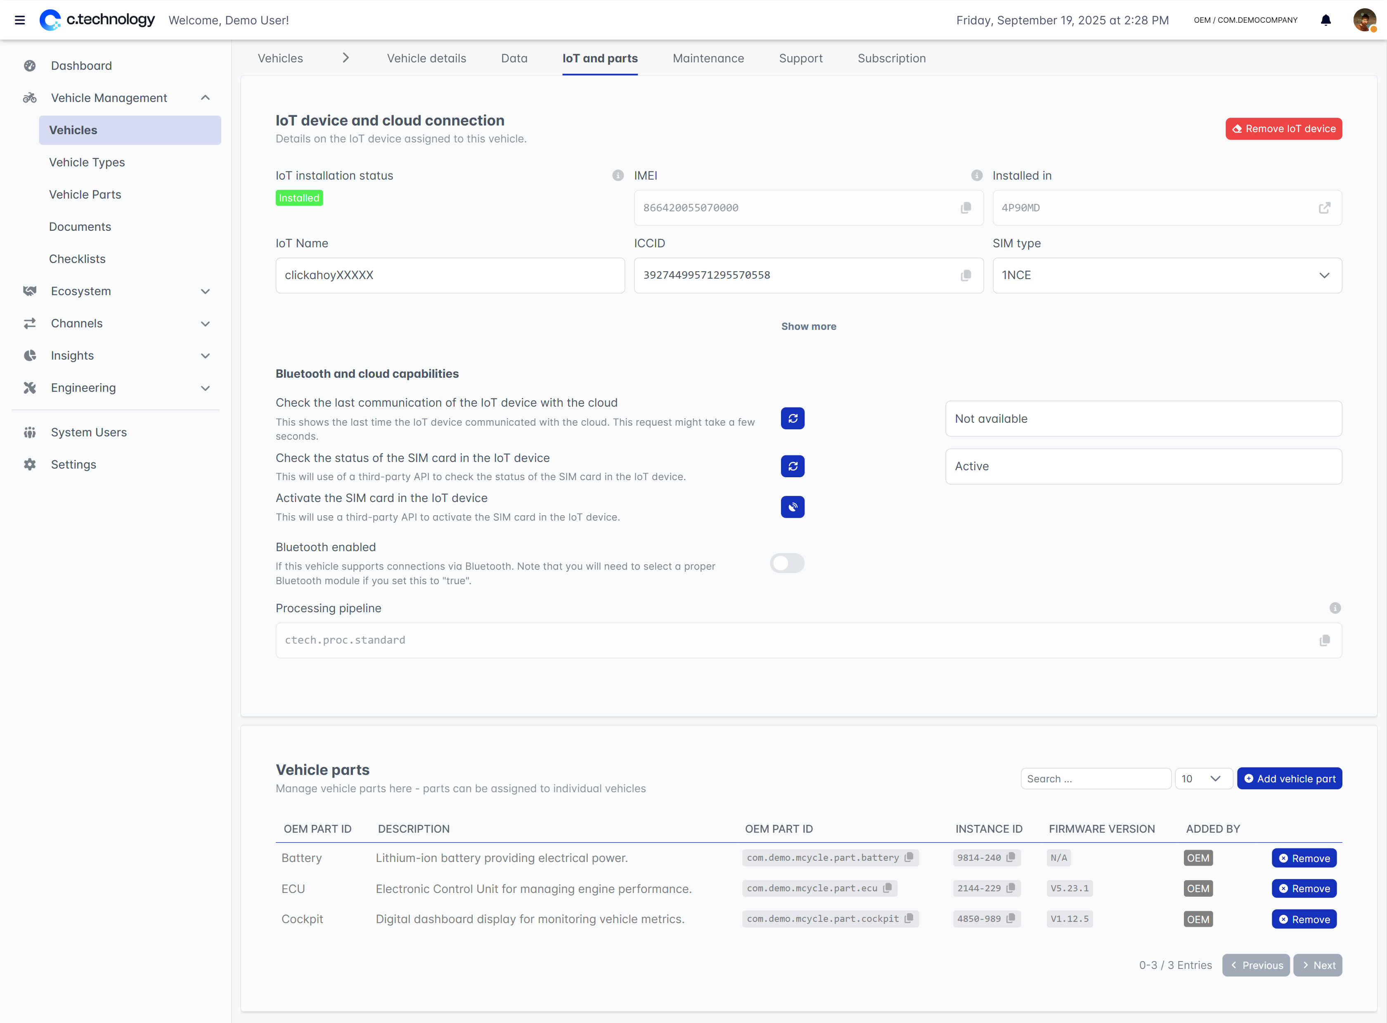Open the 4P90MD external link icon
The width and height of the screenshot is (1387, 1023).
click(x=1324, y=208)
